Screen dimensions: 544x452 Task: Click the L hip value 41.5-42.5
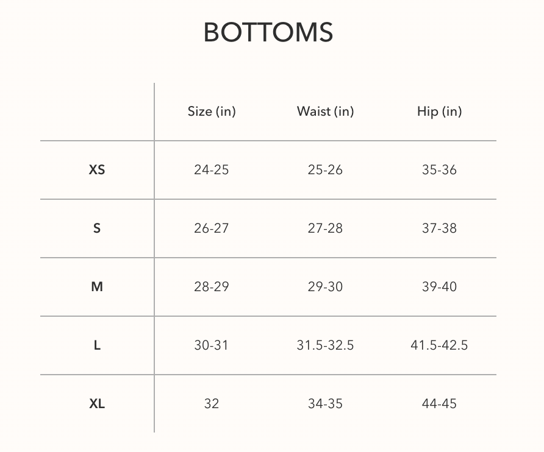click(x=439, y=345)
